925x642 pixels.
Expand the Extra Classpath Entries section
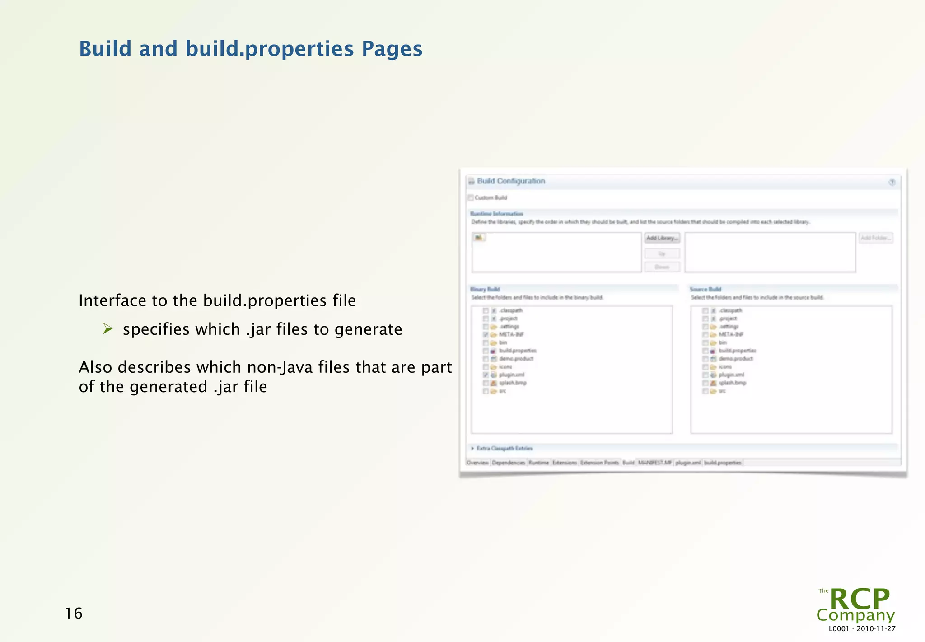click(472, 448)
